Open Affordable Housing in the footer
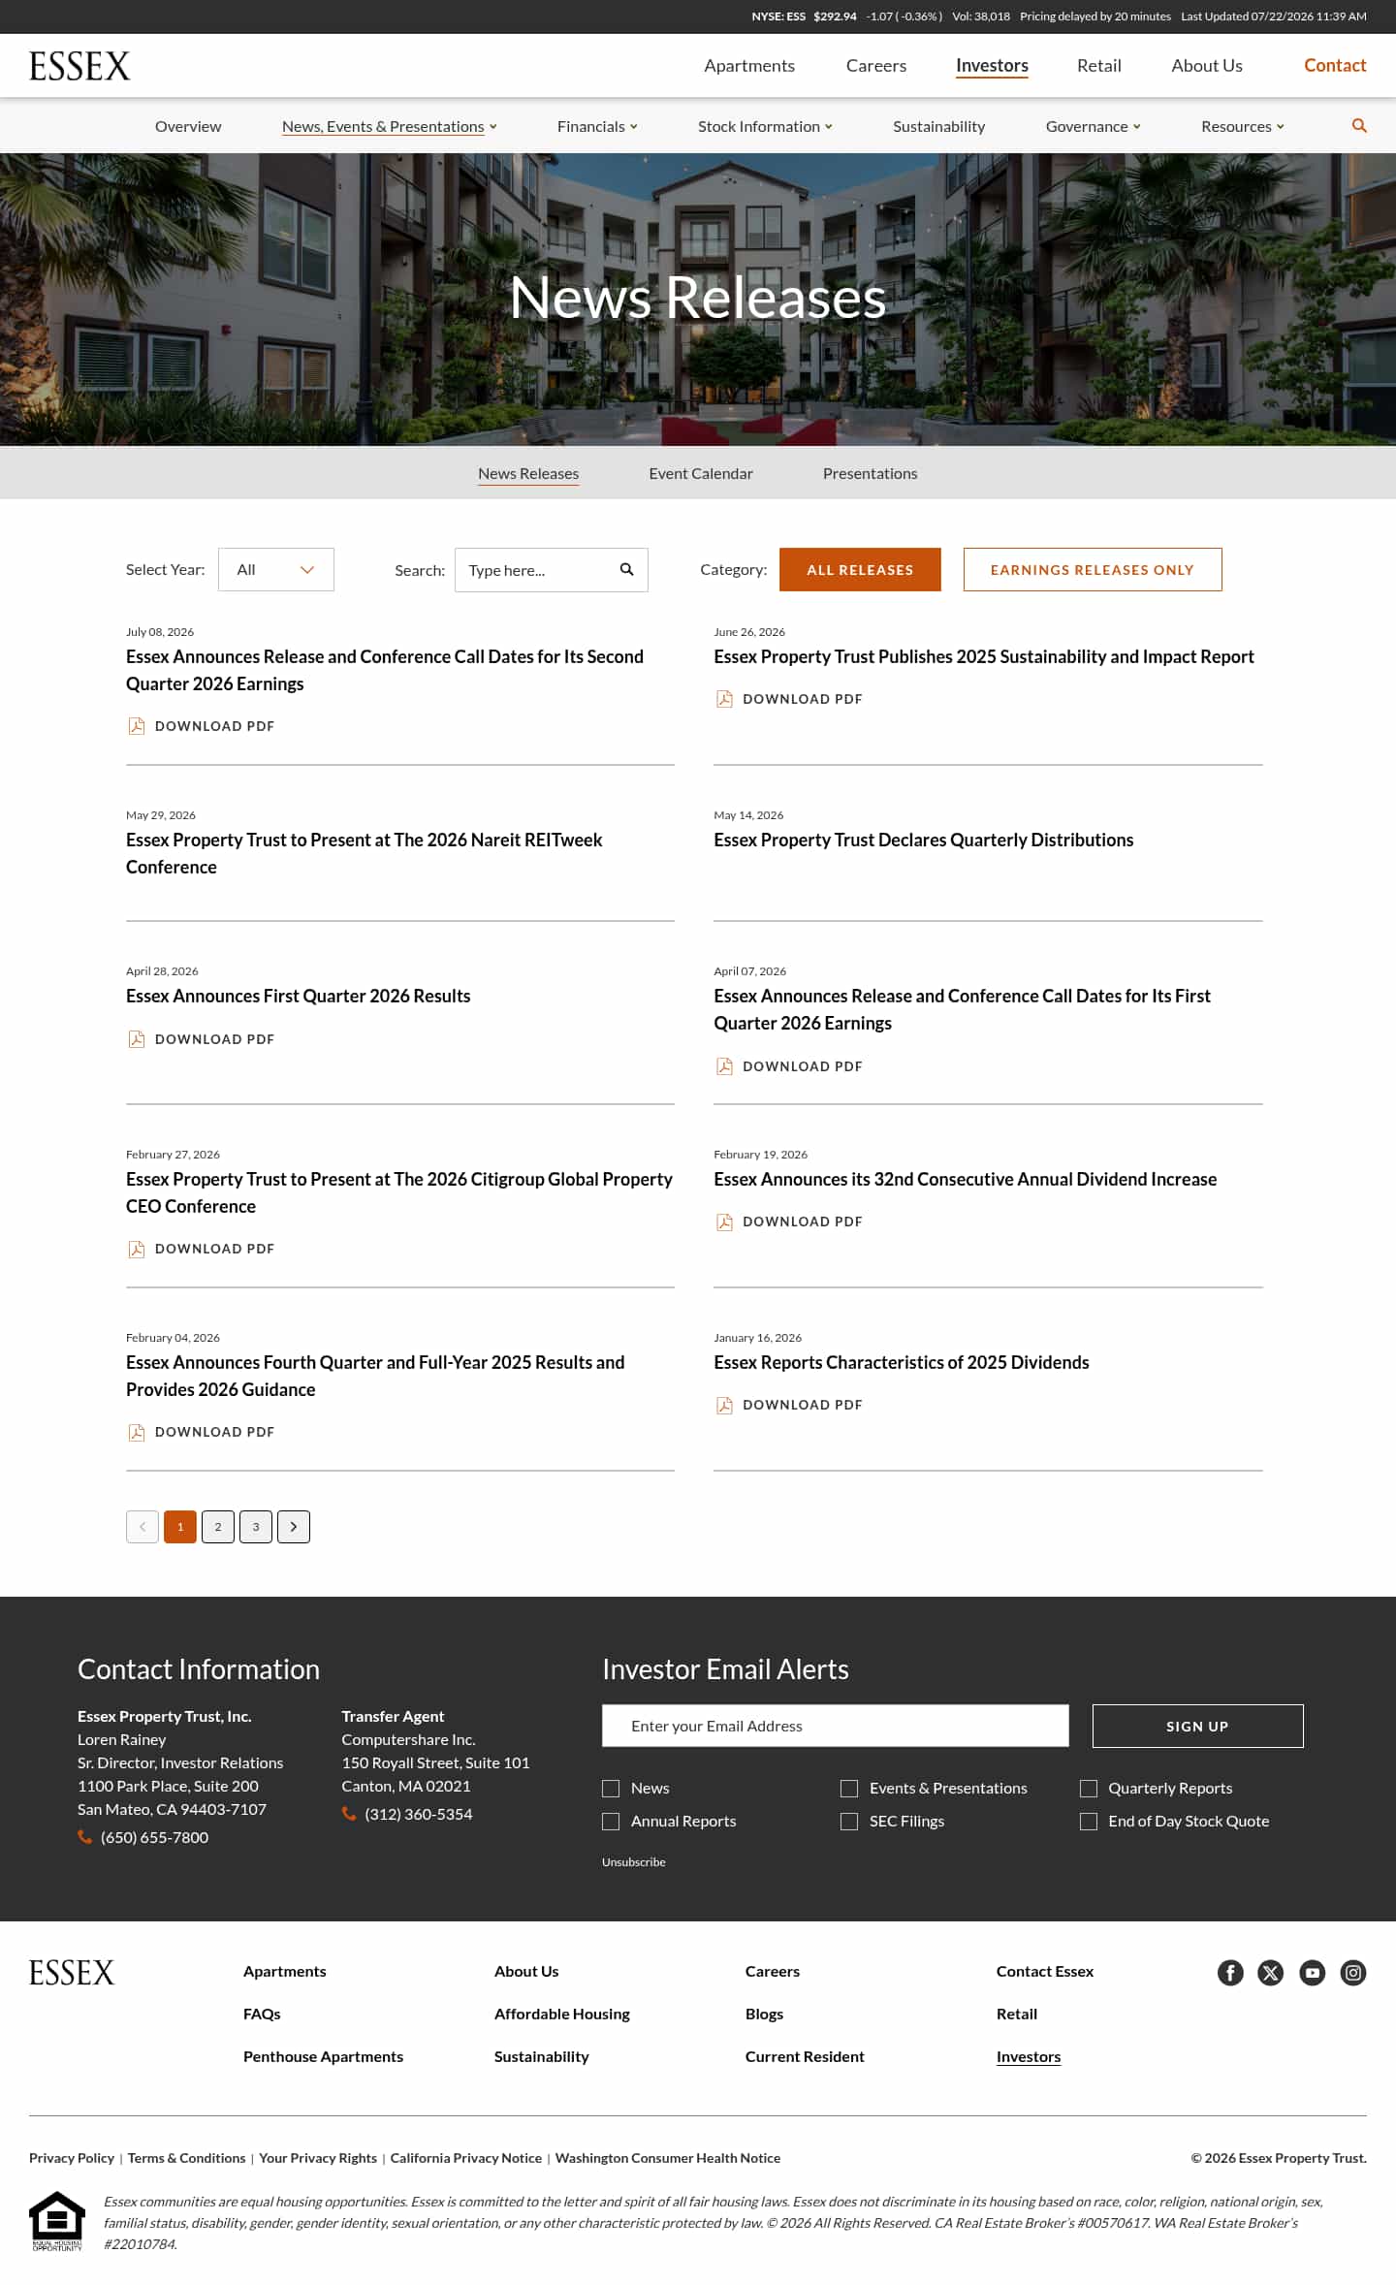 562,2015
